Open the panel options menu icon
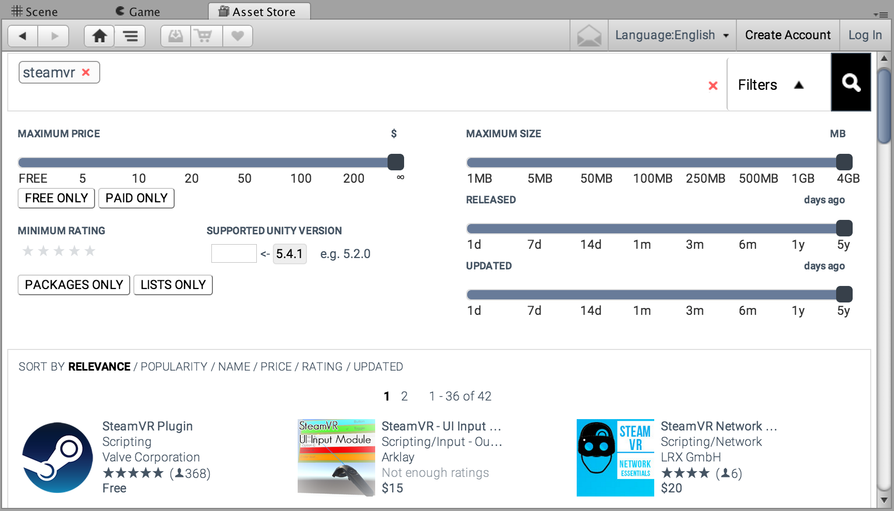This screenshot has height=511, width=894. 880,14
